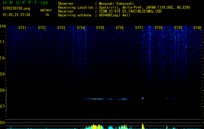This screenshot has height=129, width=204.
Task: Click the kHz axis unit label
Action: pos(3,26)
